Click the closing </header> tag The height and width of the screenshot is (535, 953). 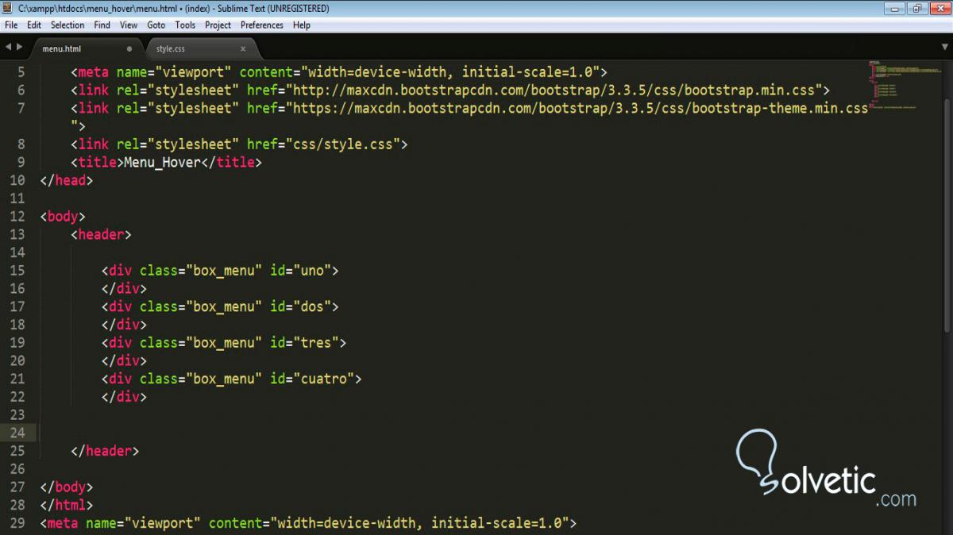[x=105, y=451]
